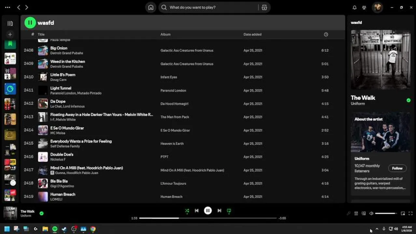Open the notifications bell
Screen dimensions: 416x234
pos(355,7)
